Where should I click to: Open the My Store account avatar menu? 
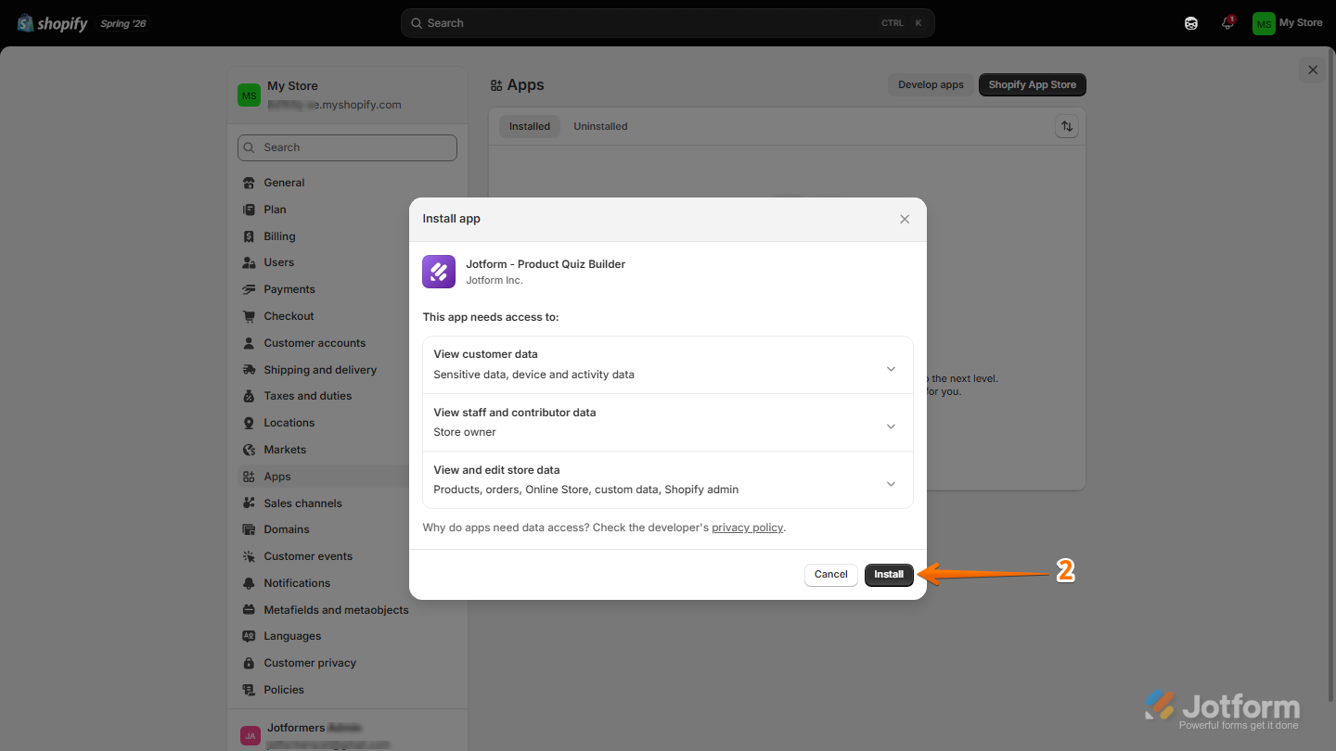(x=1288, y=23)
